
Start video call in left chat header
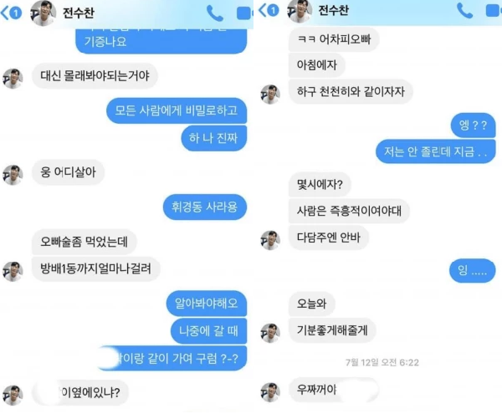click(x=244, y=13)
